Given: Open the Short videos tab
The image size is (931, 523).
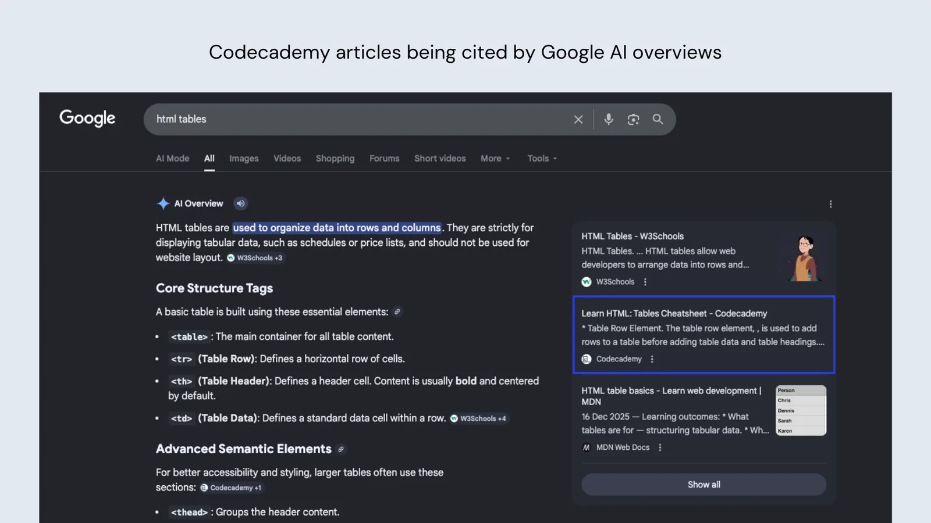Looking at the screenshot, I should pos(440,159).
